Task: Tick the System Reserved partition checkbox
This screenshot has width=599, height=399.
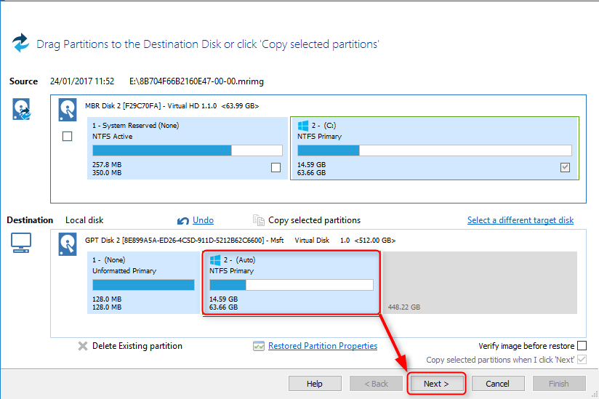Action: [276, 167]
